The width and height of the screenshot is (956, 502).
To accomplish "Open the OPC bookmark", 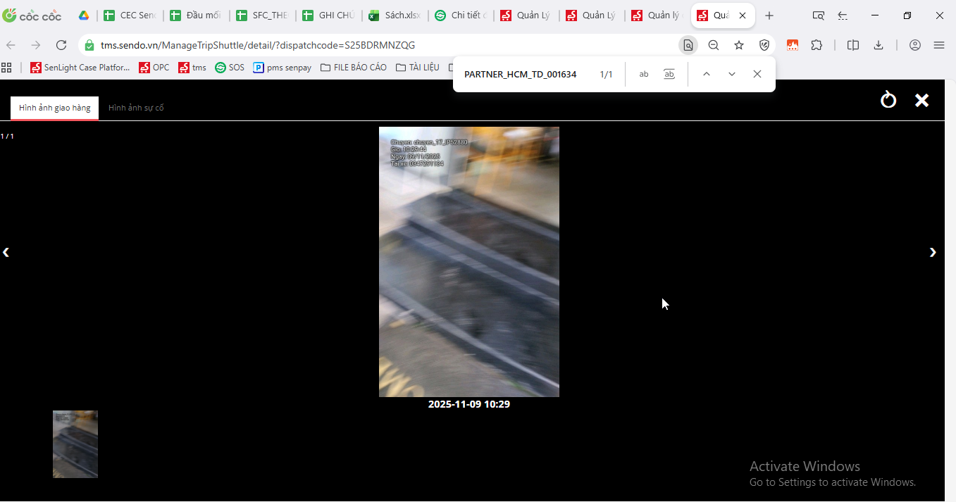I will (154, 68).
